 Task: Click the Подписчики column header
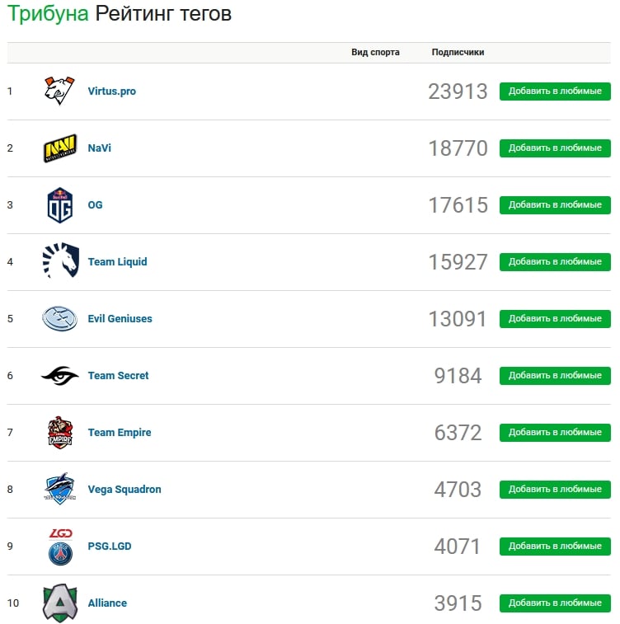pos(458,52)
